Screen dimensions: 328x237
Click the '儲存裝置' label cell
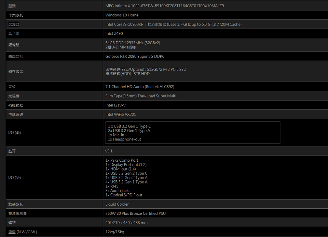(x=54, y=71)
